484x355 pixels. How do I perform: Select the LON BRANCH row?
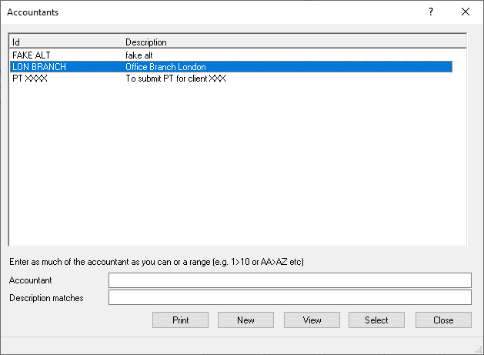pos(231,67)
